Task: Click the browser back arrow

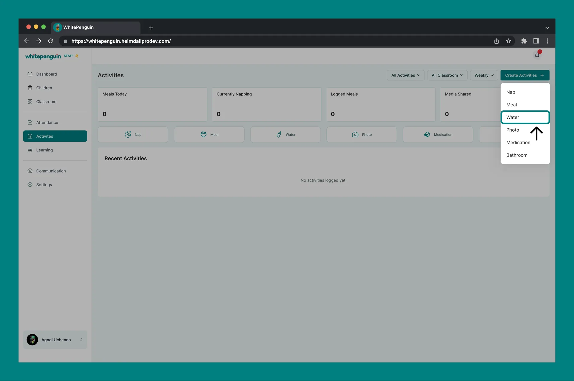Action: click(27, 41)
